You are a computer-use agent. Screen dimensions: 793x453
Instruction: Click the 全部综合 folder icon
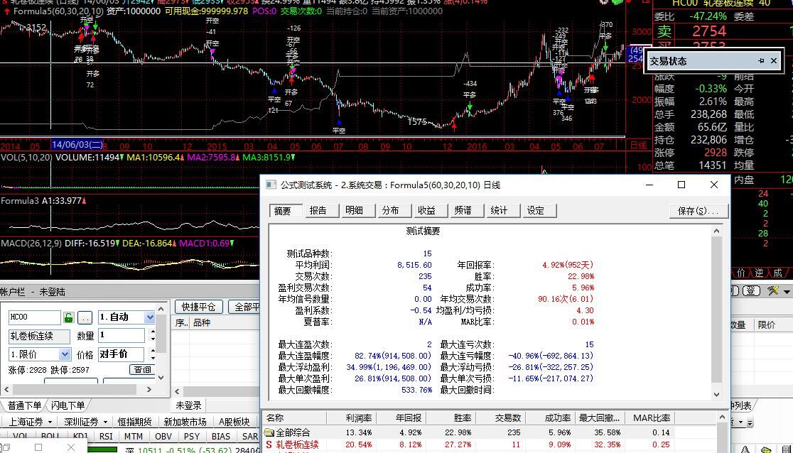269,432
